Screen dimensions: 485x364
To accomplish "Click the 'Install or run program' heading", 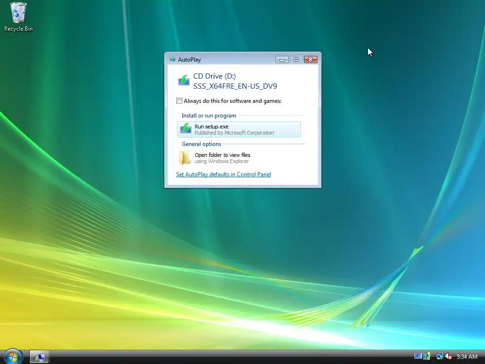I will [x=209, y=116].
